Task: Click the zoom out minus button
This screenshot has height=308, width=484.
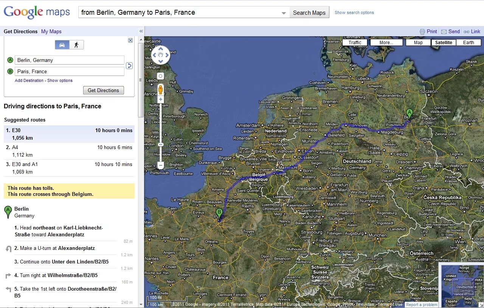Action: [161, 165]
